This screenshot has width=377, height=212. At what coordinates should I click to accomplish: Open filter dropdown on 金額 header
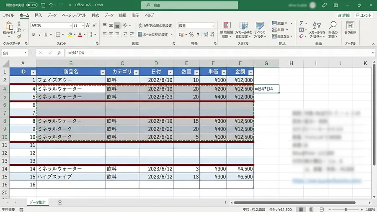tap(250, 72)
